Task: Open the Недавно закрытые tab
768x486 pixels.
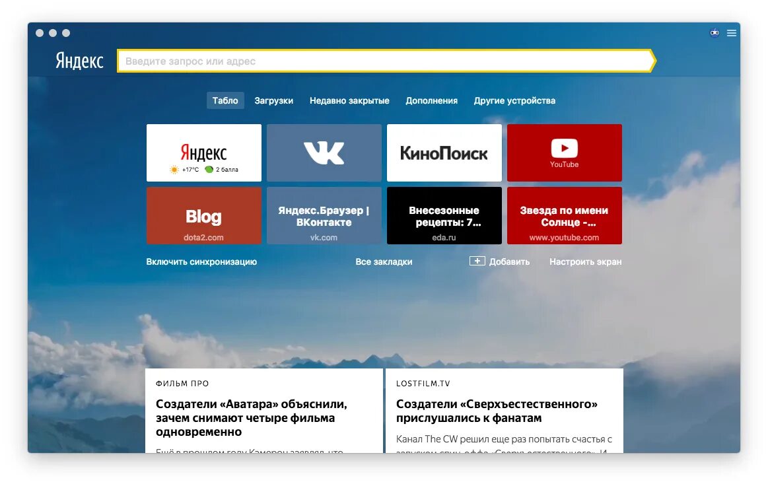Action: [x=349, y=100]
